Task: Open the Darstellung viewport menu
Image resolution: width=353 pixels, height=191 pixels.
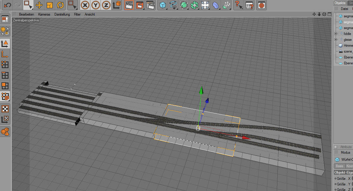Action: coord(62,14)
